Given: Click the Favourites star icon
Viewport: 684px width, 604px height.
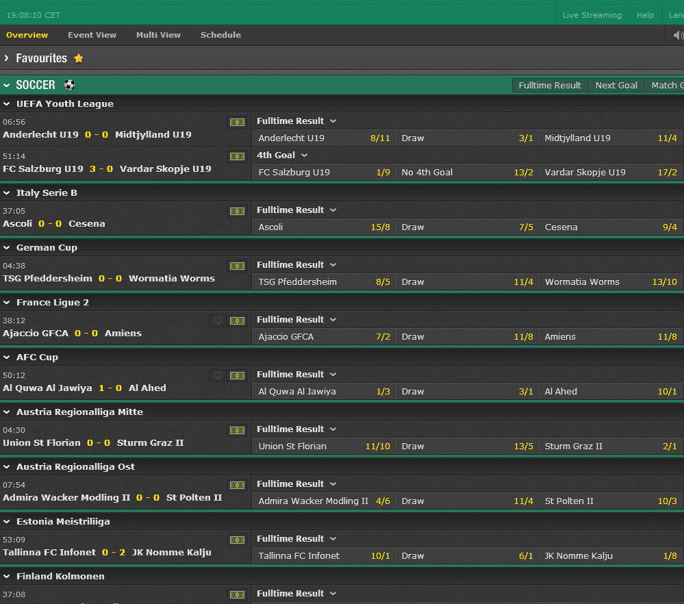Looking at the screenshot, I should pos(79,58).
